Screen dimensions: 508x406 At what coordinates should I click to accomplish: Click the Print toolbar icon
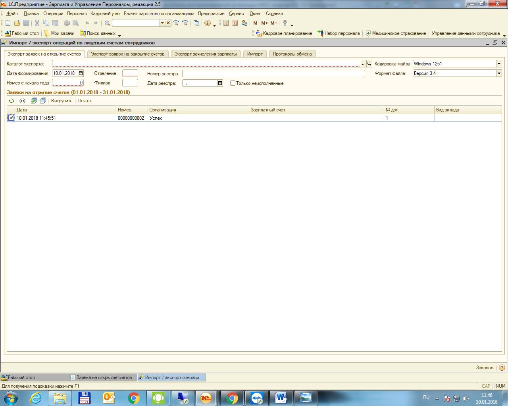(x=67, y=23)
